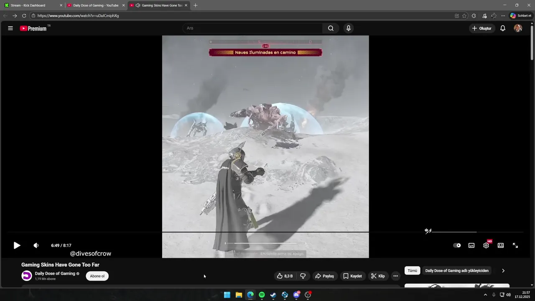
Task: Like the video with the thumbs up
Action: [285, 276]
